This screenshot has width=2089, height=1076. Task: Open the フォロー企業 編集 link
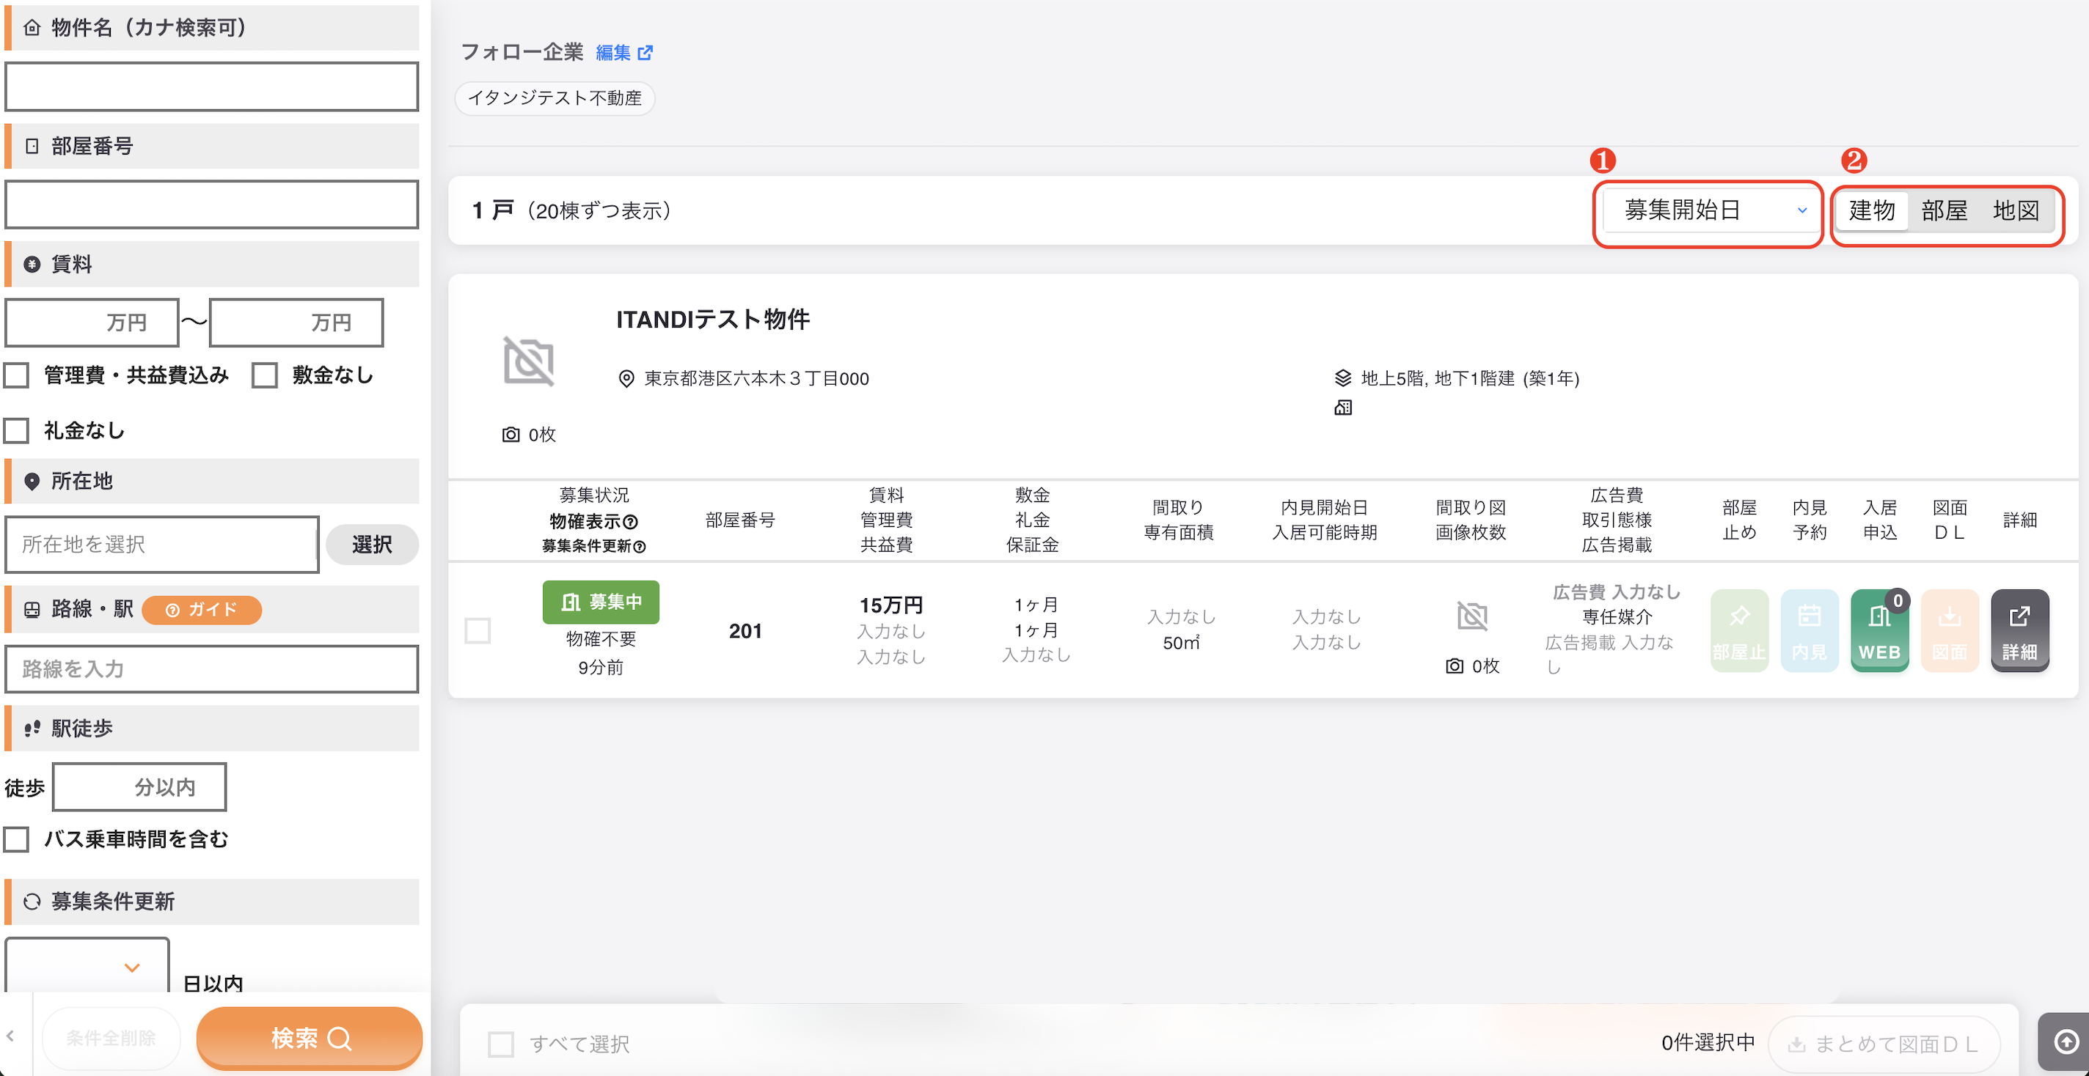coord(623,53)
